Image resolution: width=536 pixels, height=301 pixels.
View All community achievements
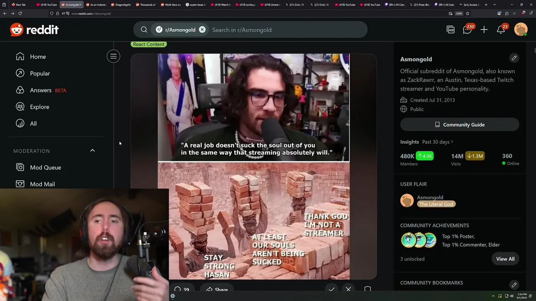coord(505,259)
